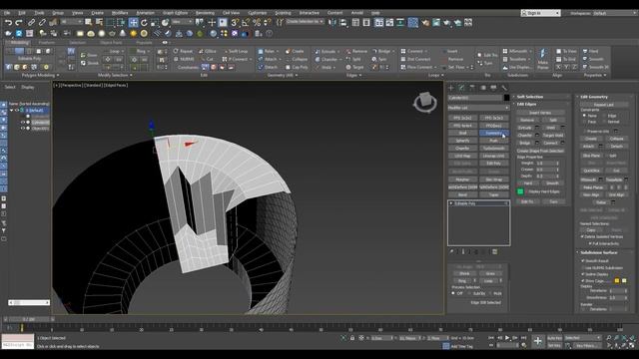The height and width of the screenshot is (359, 639).
Task: Select the Select and Move tool
Action: tap(133, 22)
